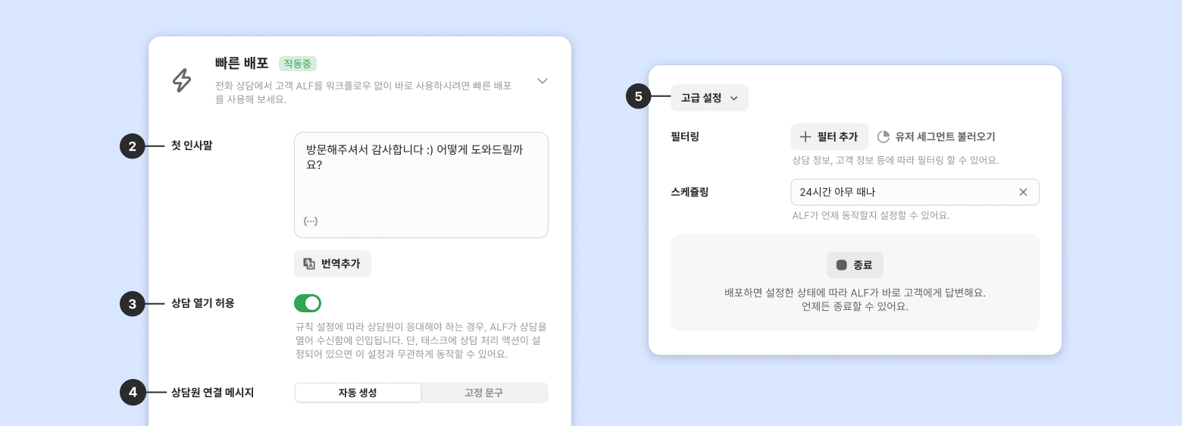Screen dimensions: 1182x426
Task: Click the variable insert icon in greeting box
Action: [x=310, y=221]
